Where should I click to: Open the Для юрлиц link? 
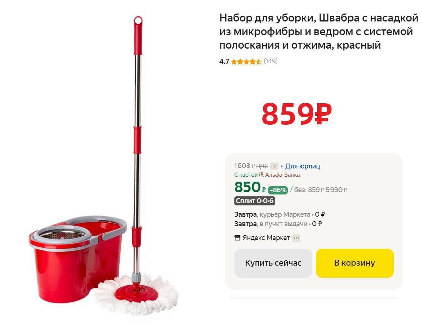[303, 166]
